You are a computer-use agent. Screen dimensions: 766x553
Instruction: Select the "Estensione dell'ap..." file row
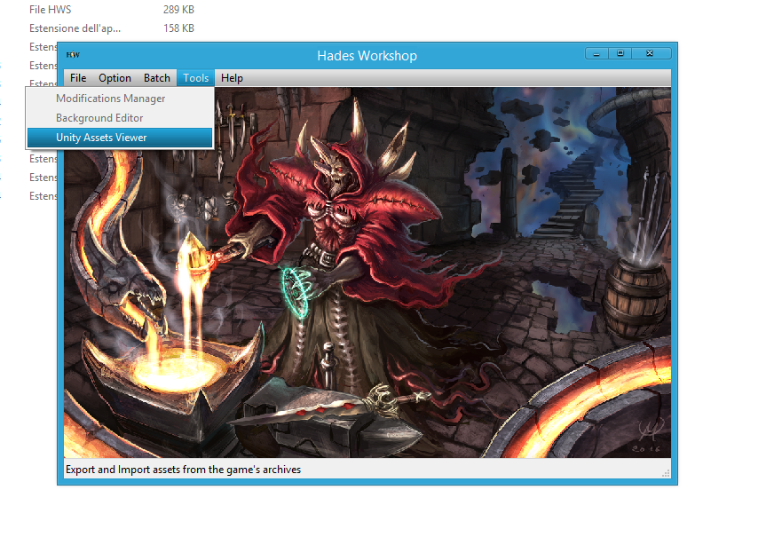111,28
